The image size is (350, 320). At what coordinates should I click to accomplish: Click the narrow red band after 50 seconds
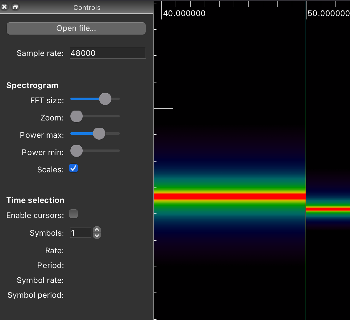tap(328, 209)
